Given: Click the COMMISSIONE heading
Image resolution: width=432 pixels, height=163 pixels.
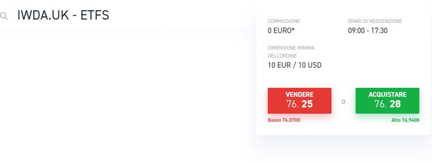Looking at the screenshot, I should [x=284, y=21].
